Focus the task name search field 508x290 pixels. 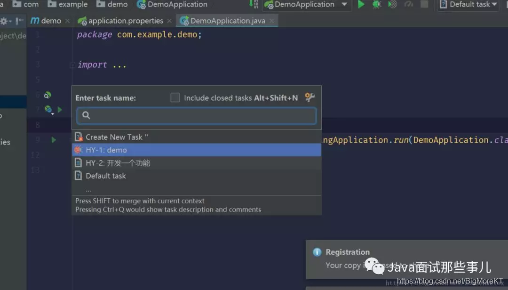point(196,115)
